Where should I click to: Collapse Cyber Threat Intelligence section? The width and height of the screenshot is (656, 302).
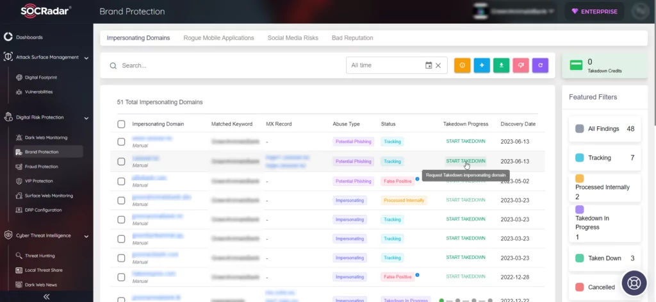pos(86,236)
